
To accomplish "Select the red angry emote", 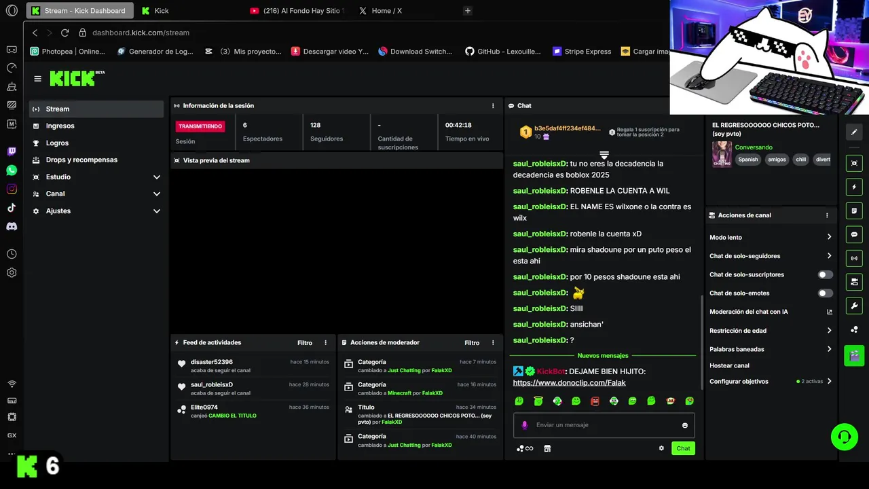I will (x=595, y=401).
